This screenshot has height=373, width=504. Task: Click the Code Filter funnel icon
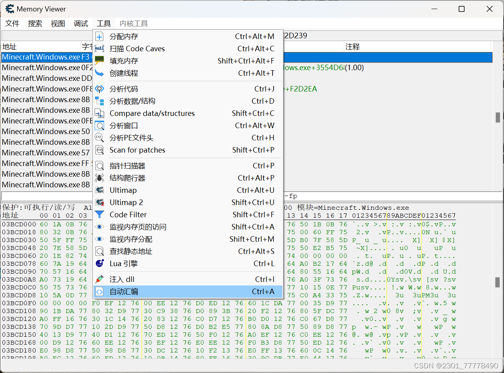(x=100, y=215)
